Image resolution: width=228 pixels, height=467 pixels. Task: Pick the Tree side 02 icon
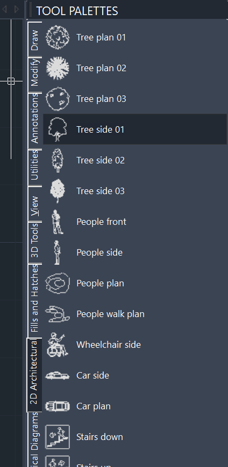58,160
